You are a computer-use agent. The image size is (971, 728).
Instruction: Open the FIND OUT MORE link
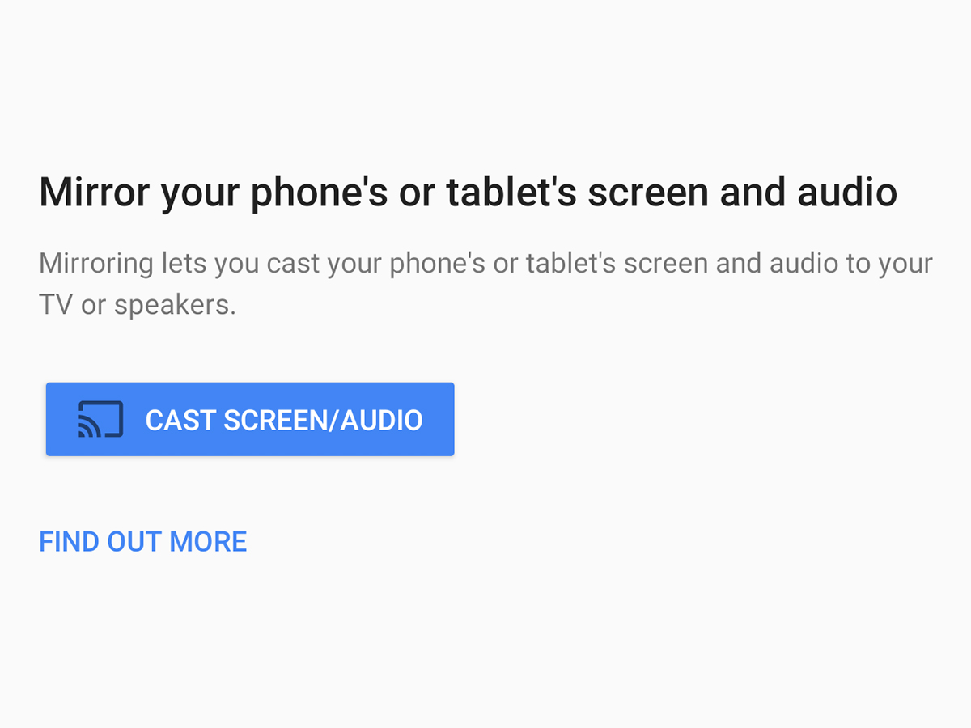coord(143,542)
